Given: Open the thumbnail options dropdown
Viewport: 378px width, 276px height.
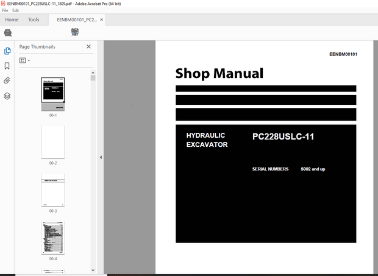Looking at the screenshot, I should (x=24, y=60).
